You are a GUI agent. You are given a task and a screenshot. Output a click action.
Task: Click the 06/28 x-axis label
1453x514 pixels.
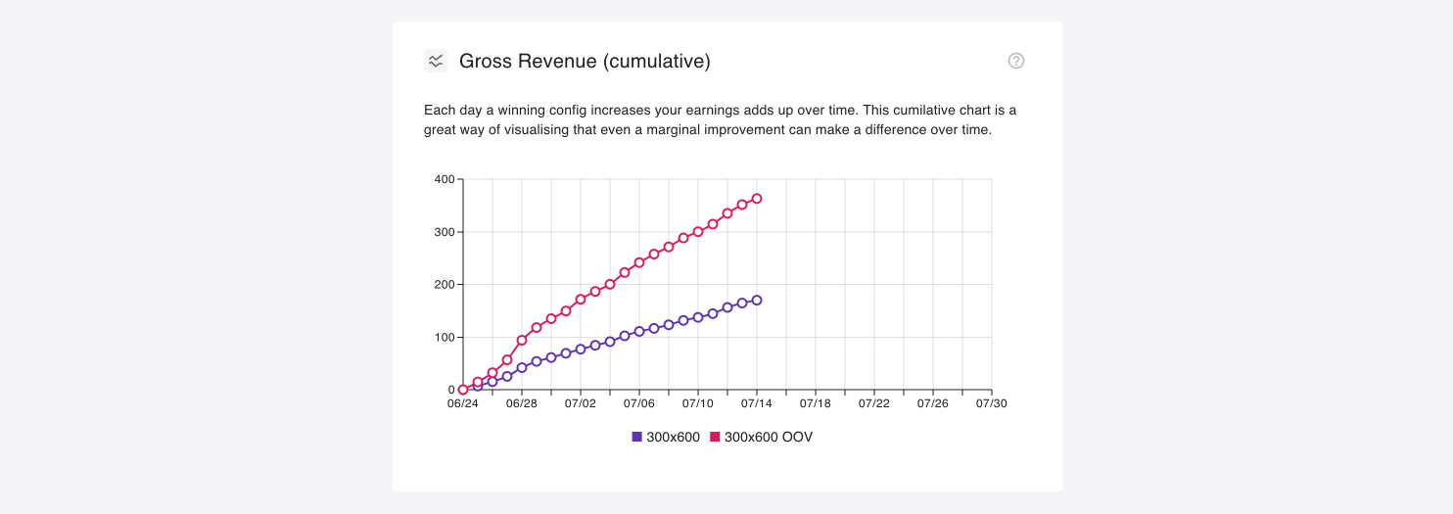tap(522, 402)
